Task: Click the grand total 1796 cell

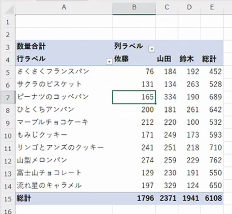Action: [x=134, y=198]
